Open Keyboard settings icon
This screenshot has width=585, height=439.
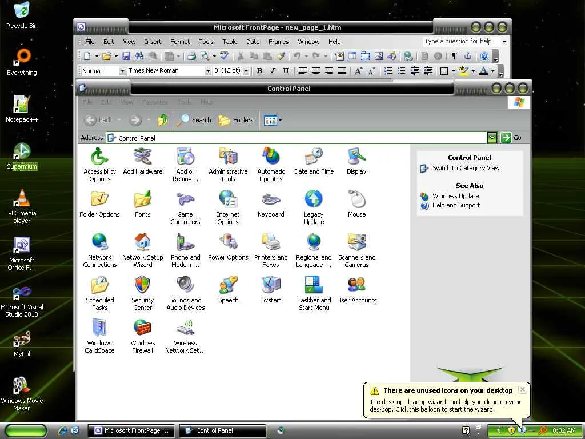point(271,204)
